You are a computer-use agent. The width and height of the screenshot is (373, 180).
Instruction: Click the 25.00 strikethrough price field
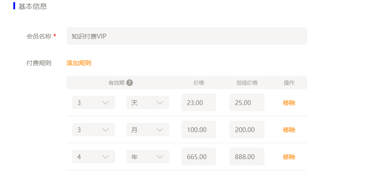click(247, 102)
